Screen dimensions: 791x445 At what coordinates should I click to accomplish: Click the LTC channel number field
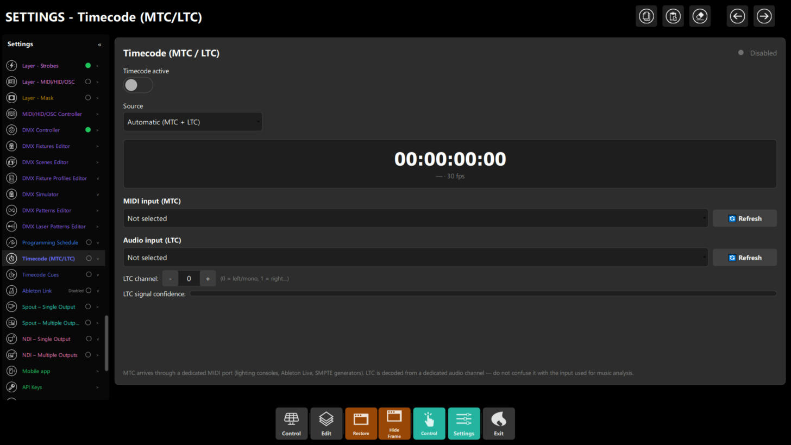pyautogui.click(x=189, y=279)
